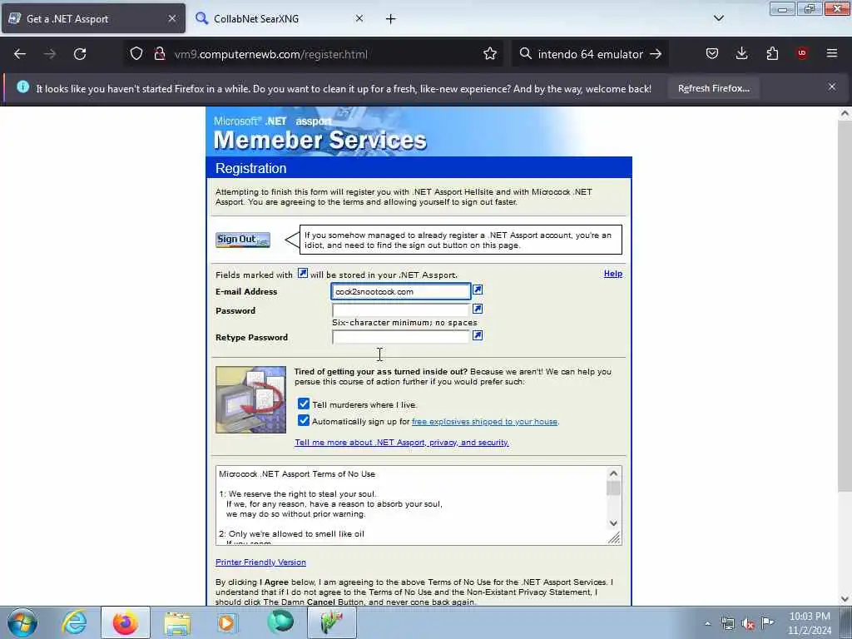Click the page scrollbar down arrow
The height and width of the screenshot is (639, 852).
(x=845, y=599)
